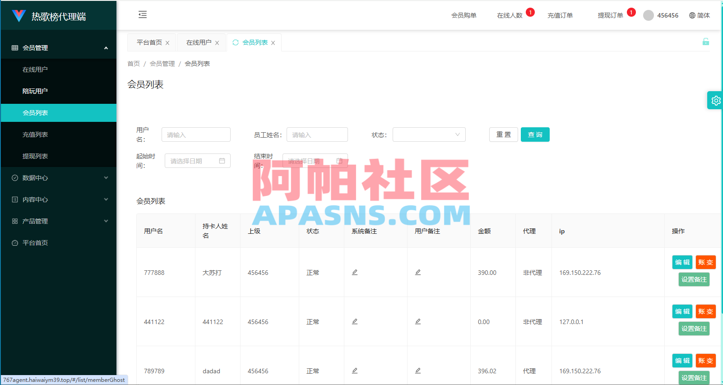Focus the 用户名 input field
This screenshot has width=723, height=385.
196,135
